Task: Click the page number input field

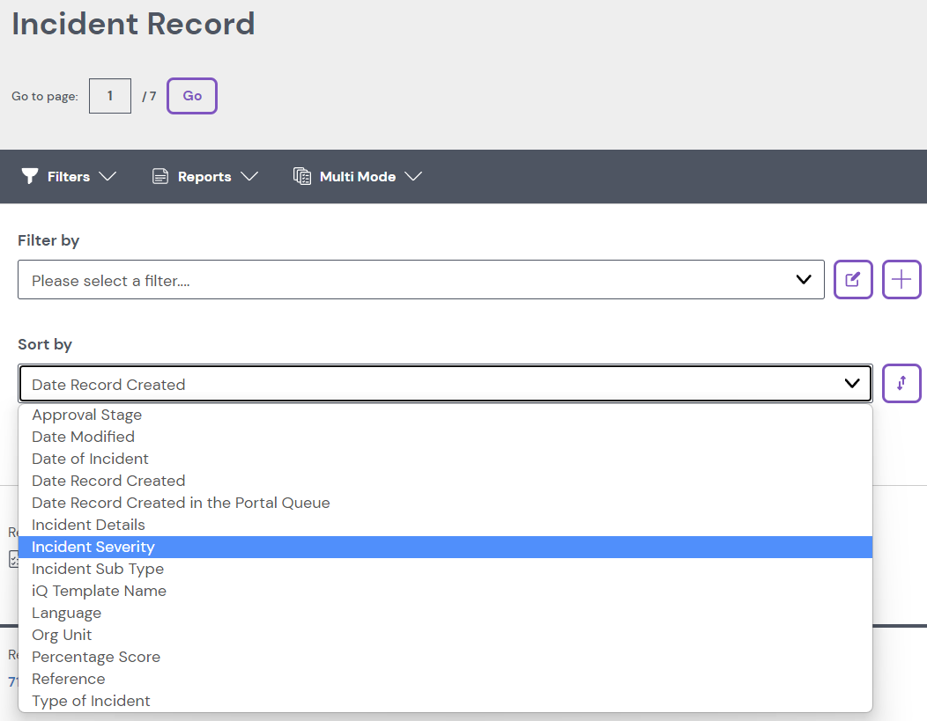Action: (x=110, y=96)
